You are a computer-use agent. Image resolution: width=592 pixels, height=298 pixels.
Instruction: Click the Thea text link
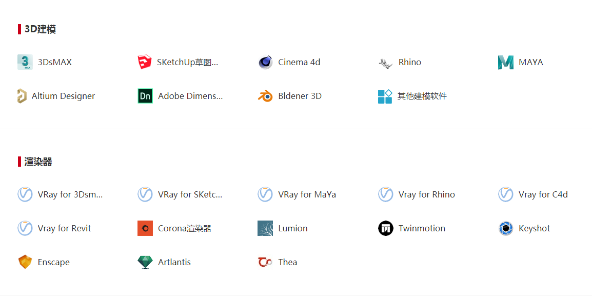point(288,262)
